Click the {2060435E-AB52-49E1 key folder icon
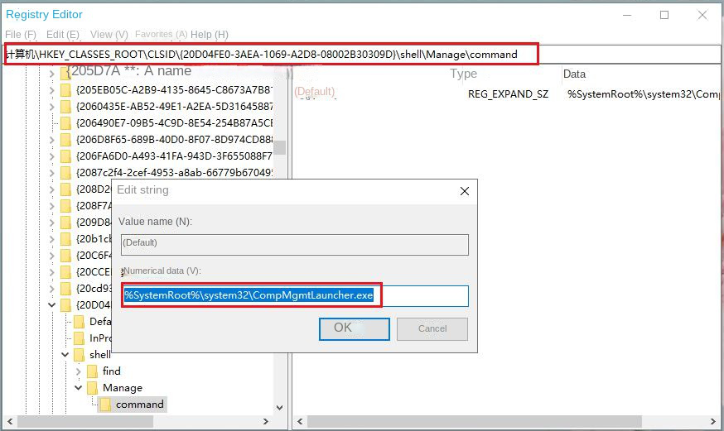 pyautogui.click(x=65, y=107)
